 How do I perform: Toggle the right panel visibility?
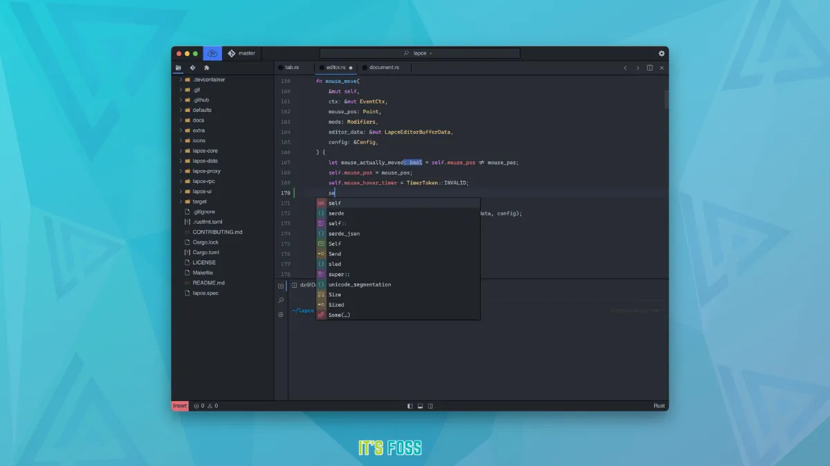coord(430,406)
